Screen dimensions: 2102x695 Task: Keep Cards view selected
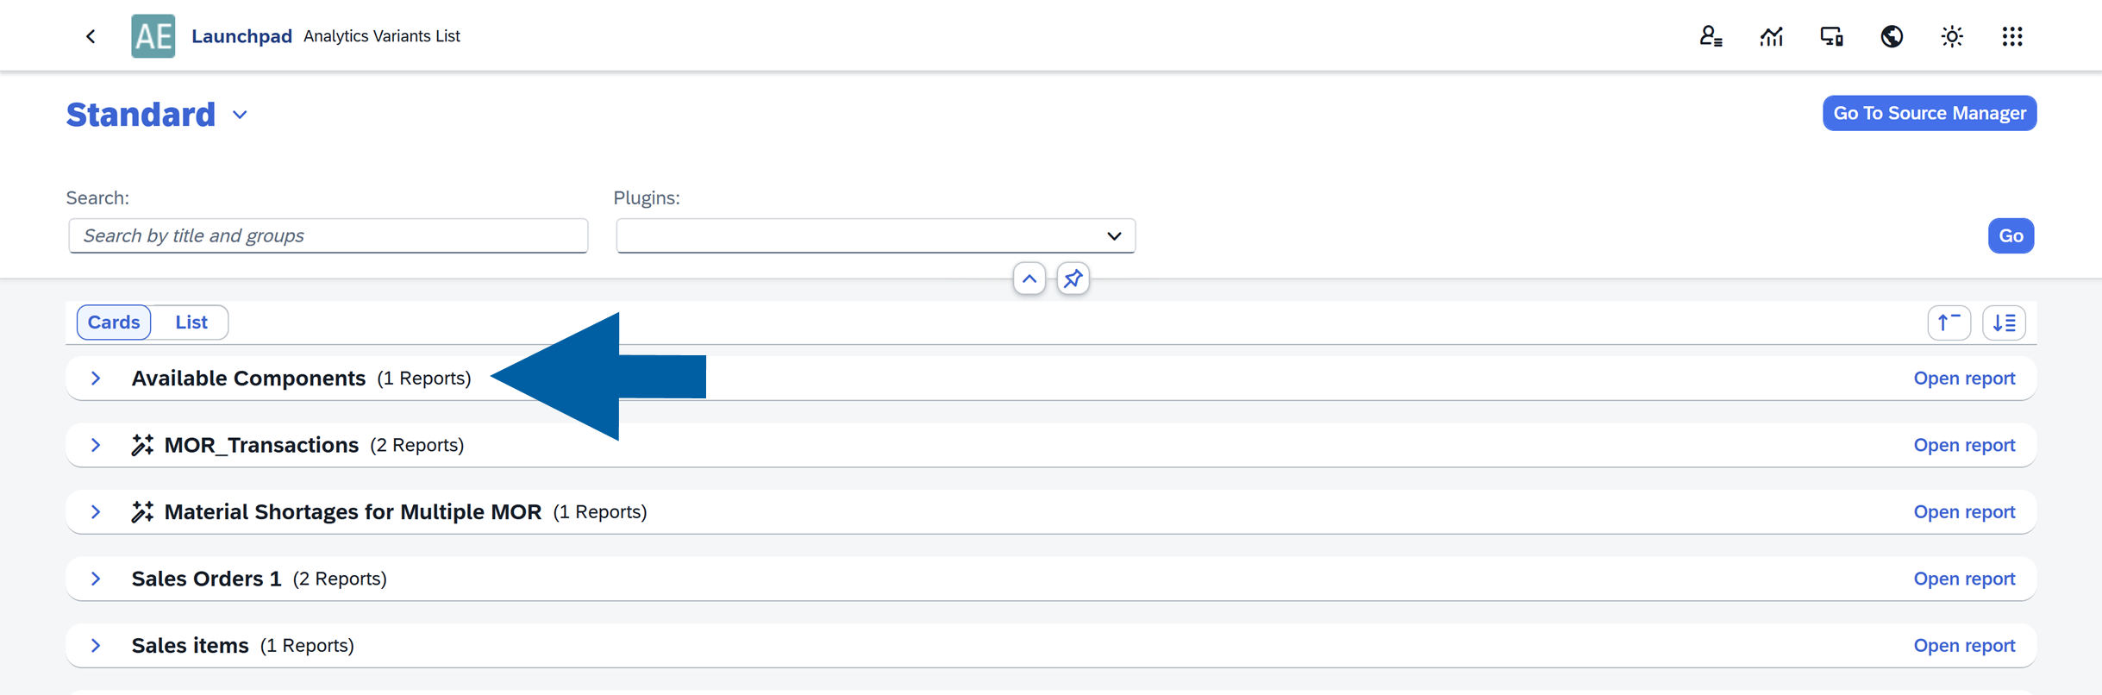[x=113, y=322]
